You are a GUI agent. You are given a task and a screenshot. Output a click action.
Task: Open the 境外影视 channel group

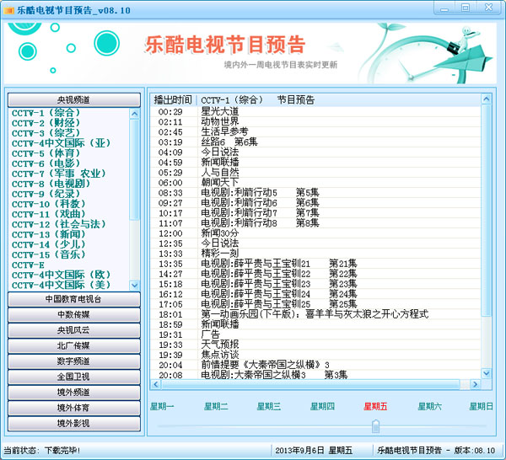[x=74, y=423]
